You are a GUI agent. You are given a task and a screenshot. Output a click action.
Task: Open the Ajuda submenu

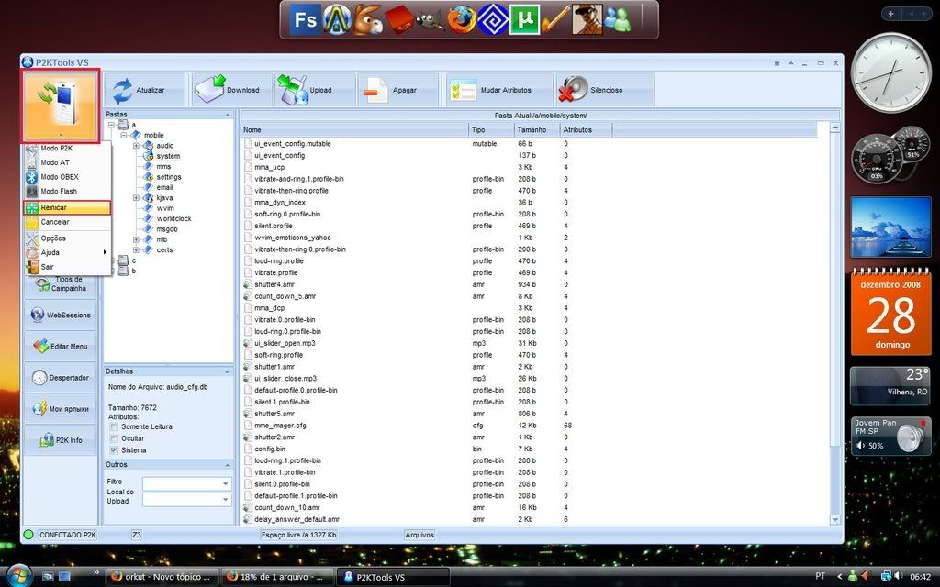68,252
